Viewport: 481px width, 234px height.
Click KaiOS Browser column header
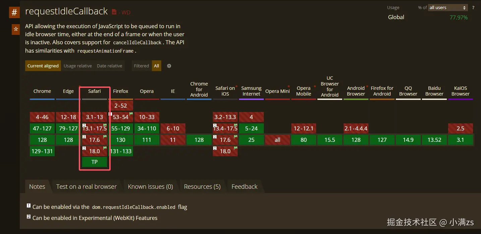click(x=461, y=91)
